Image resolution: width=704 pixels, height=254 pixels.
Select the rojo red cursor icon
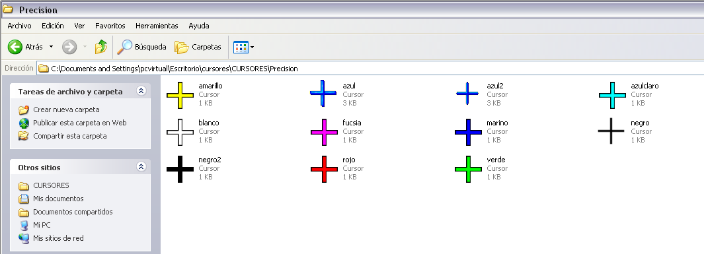coord(324,169)
